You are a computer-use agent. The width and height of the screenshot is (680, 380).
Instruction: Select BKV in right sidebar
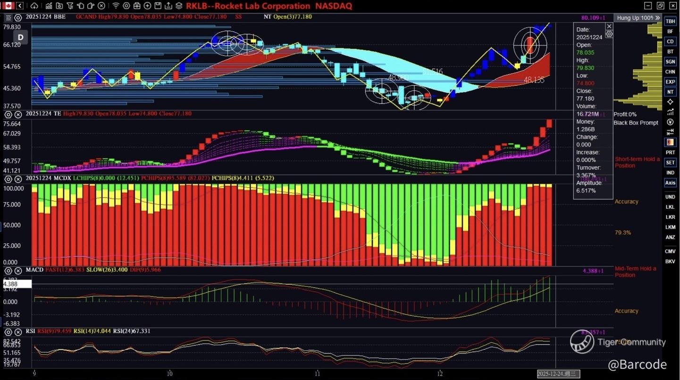(x=670, y=261)
